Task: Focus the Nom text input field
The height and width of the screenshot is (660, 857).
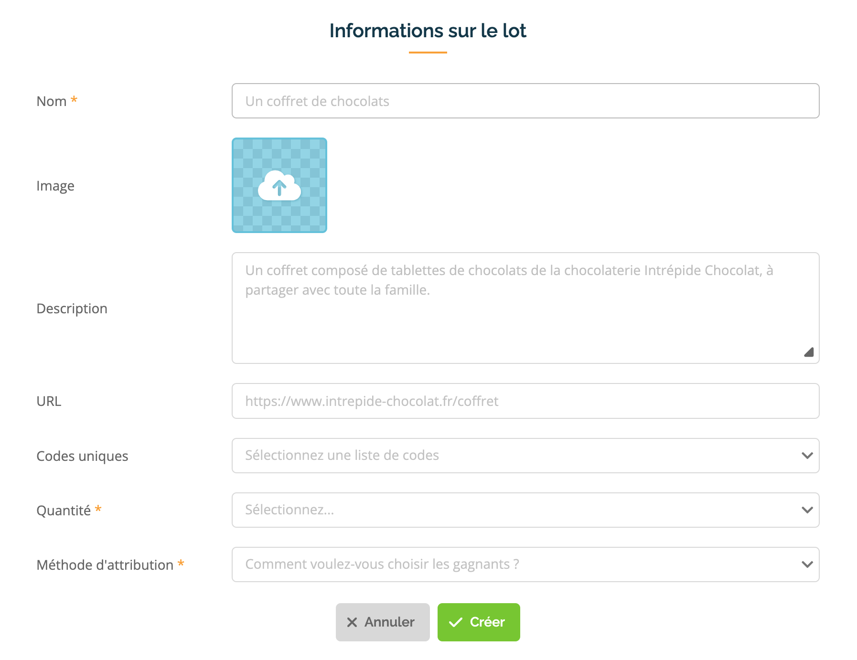Action: tap(525, 101)
